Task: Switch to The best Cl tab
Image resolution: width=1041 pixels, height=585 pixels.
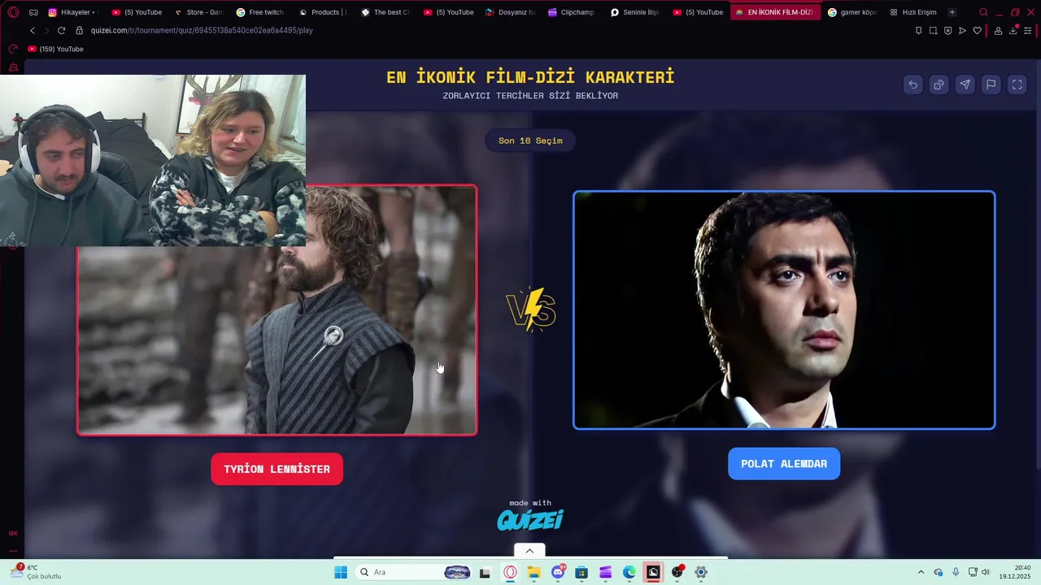Action: [385, 12]
